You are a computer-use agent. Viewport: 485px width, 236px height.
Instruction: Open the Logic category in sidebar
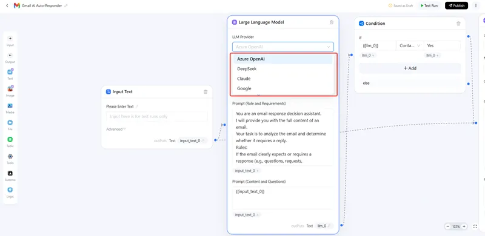tap(10, 192)
